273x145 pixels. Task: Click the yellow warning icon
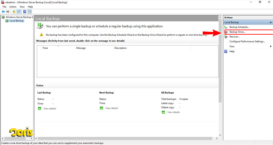(41, 35)
